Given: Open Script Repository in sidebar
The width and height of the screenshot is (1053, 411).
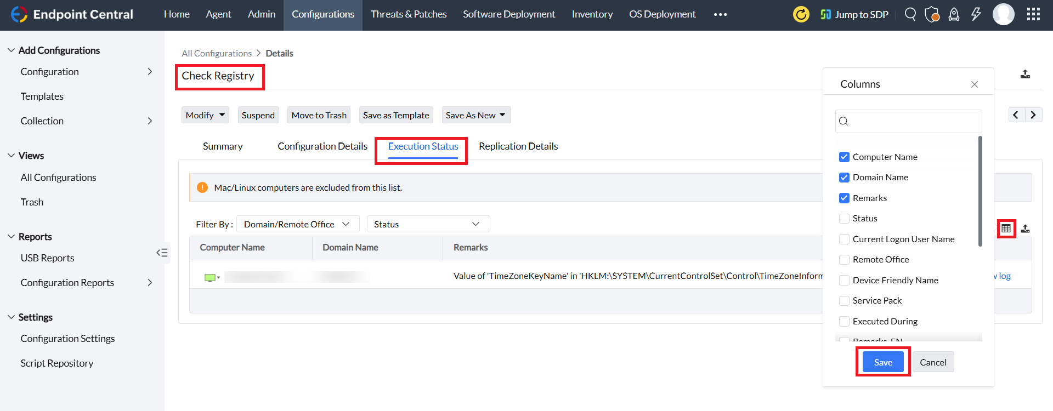Looking at the screenshot, I should coord(57,363).
